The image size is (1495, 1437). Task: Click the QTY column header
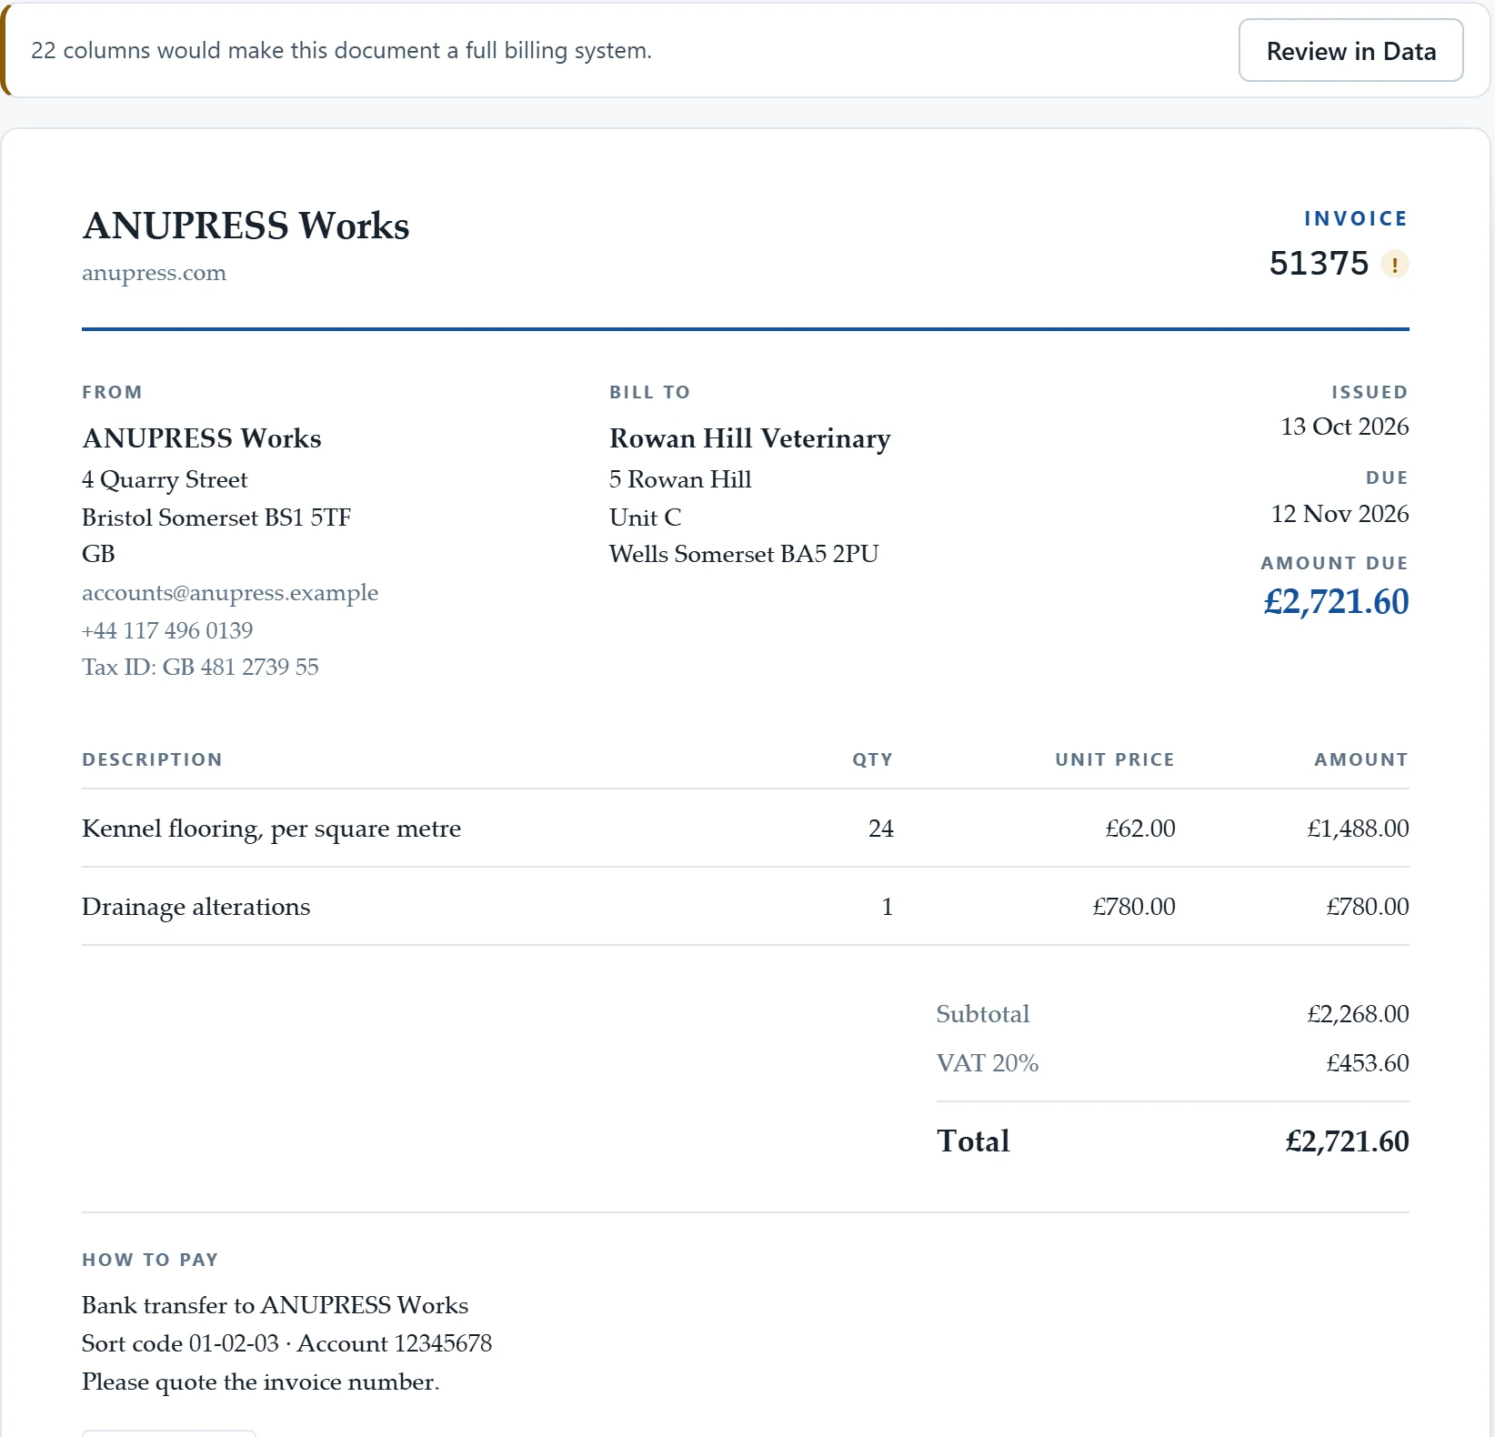coord(872,759)
